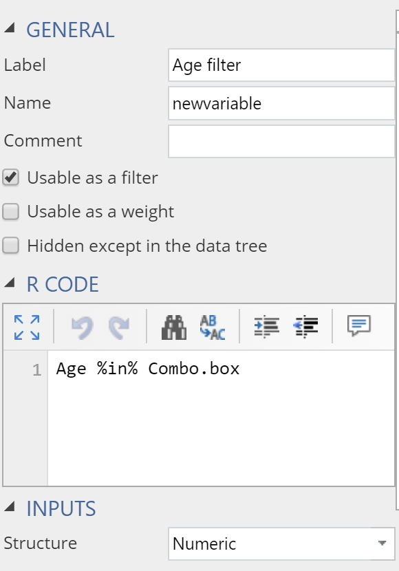Collapse the GENERAL section
399x571 pixels.
tap(11, 30)
